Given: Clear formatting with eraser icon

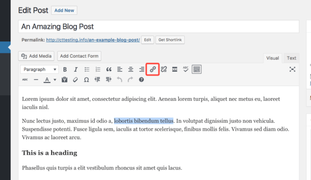Looking at the screenshot, I should (76, 80).
